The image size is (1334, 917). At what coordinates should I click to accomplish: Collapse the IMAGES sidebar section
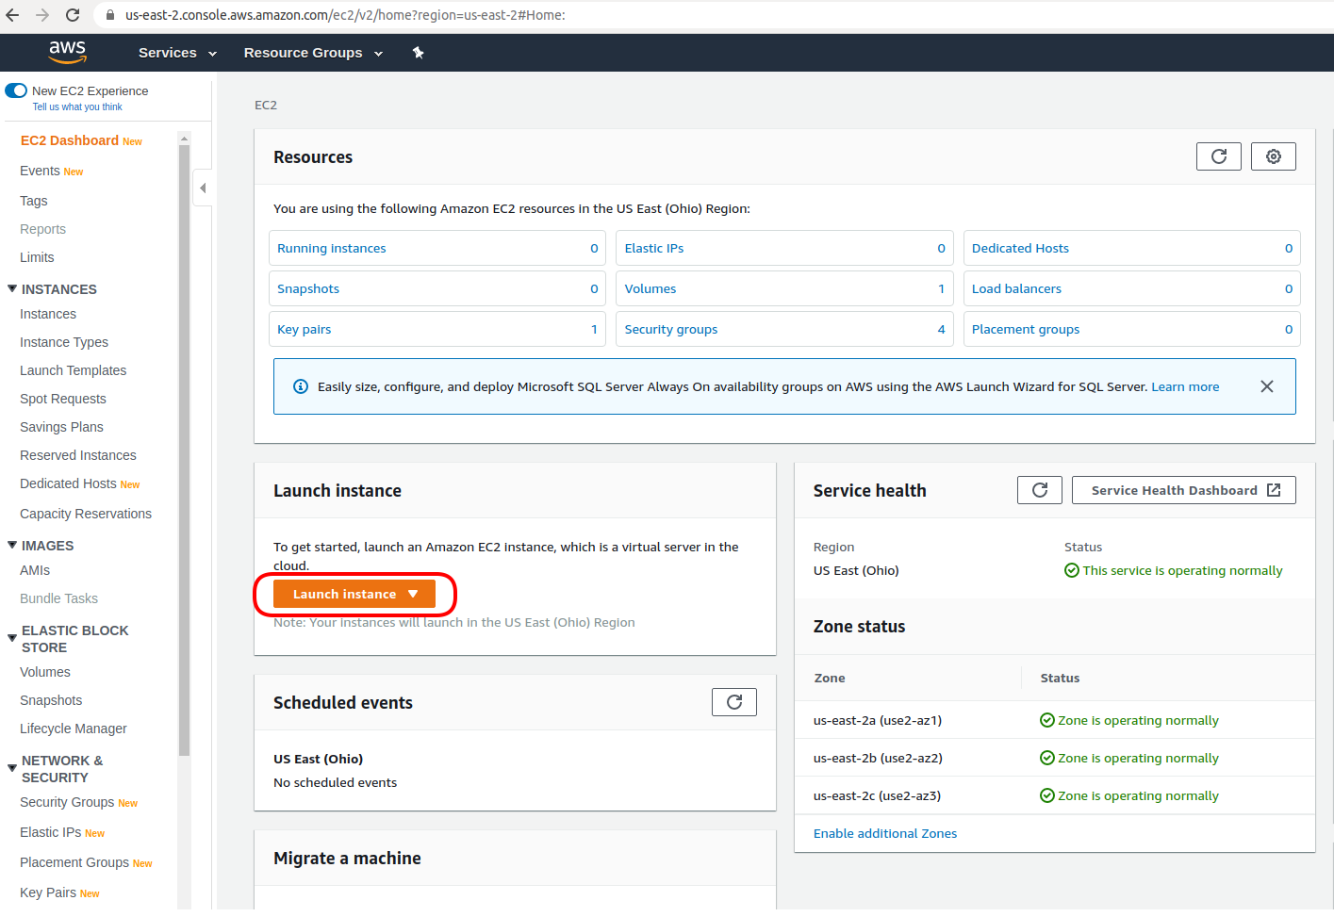click(12, 545)
